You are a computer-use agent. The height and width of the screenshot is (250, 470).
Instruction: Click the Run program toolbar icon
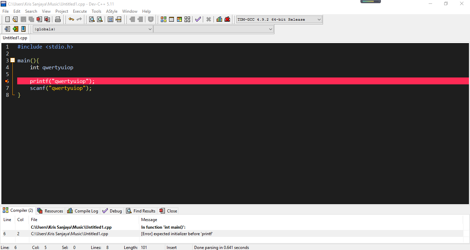click(x=171, y=19)
